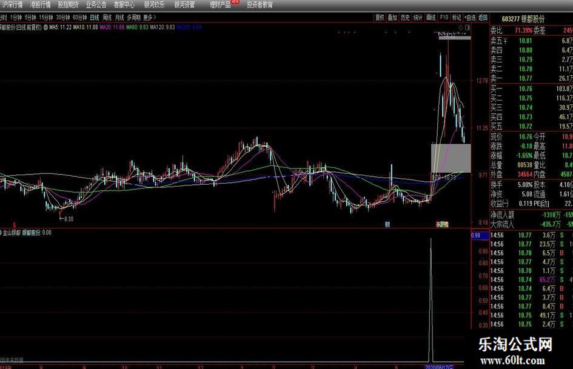Select the 周线 weekly period tab

coord(107,17)
